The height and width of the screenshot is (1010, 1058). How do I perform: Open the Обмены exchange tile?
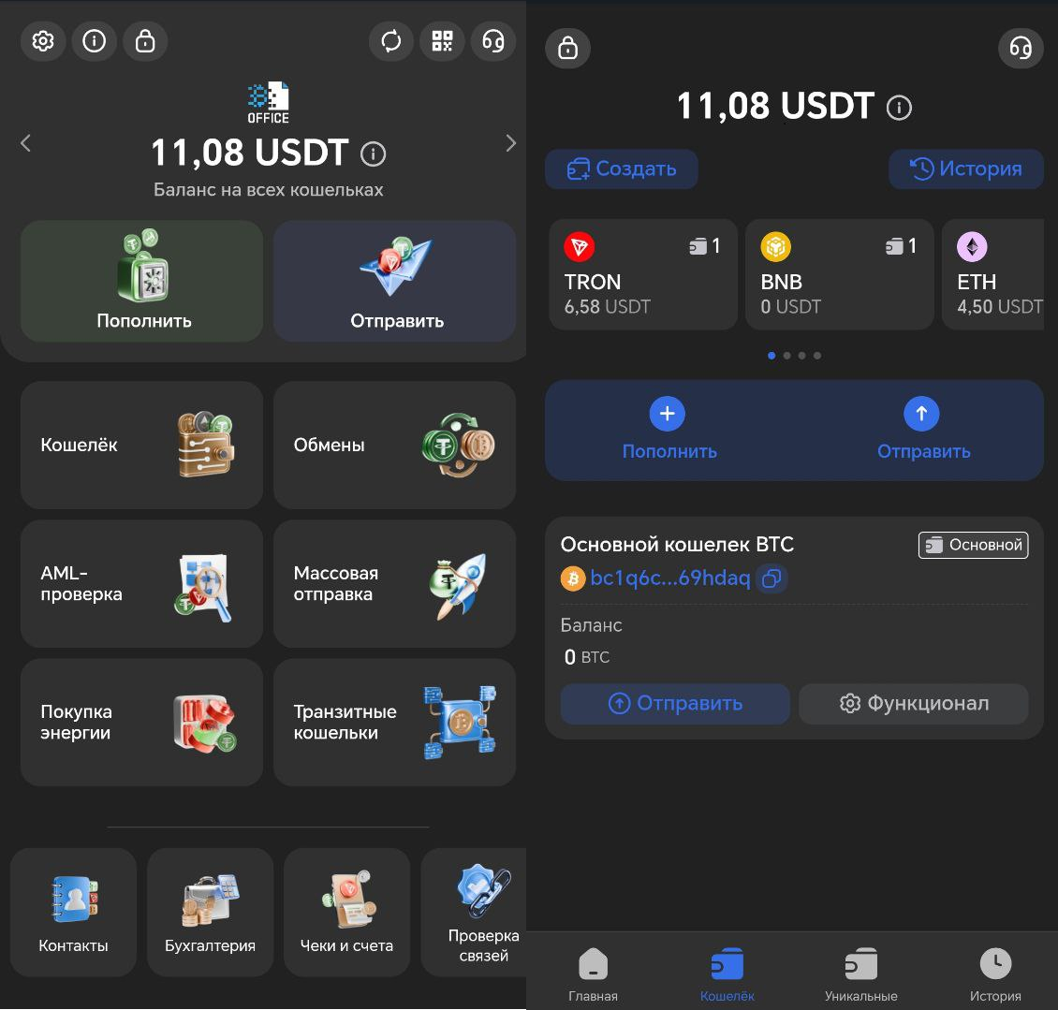tap(394, 446)
